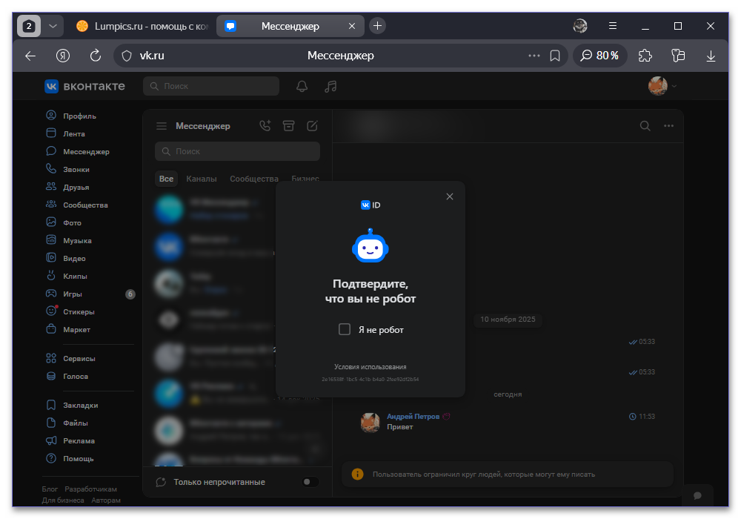Open Профиль in the left sidebar
The height and width of the screenshot is (519, 741).
(x=71, y=116)
